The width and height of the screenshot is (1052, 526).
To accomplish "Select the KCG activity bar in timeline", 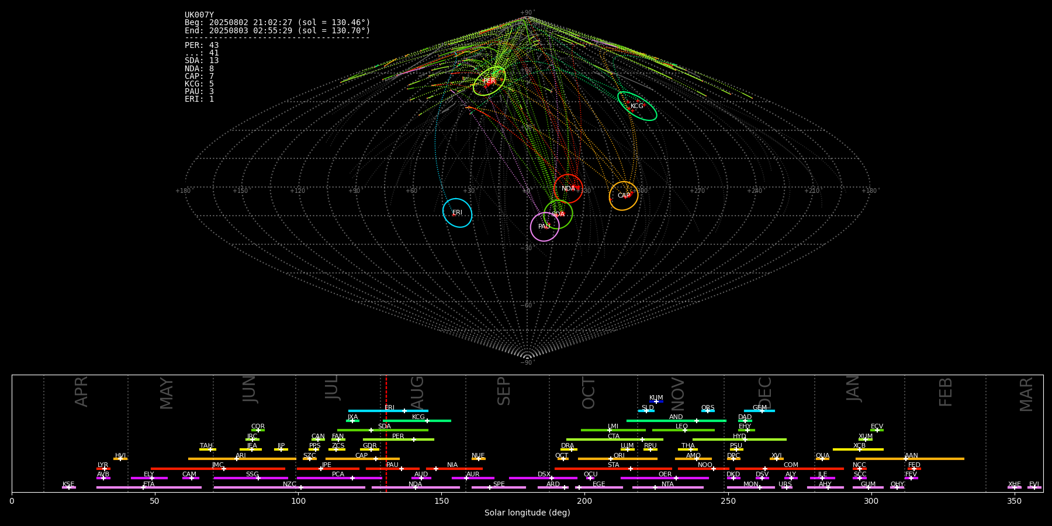I will point(417,420).
